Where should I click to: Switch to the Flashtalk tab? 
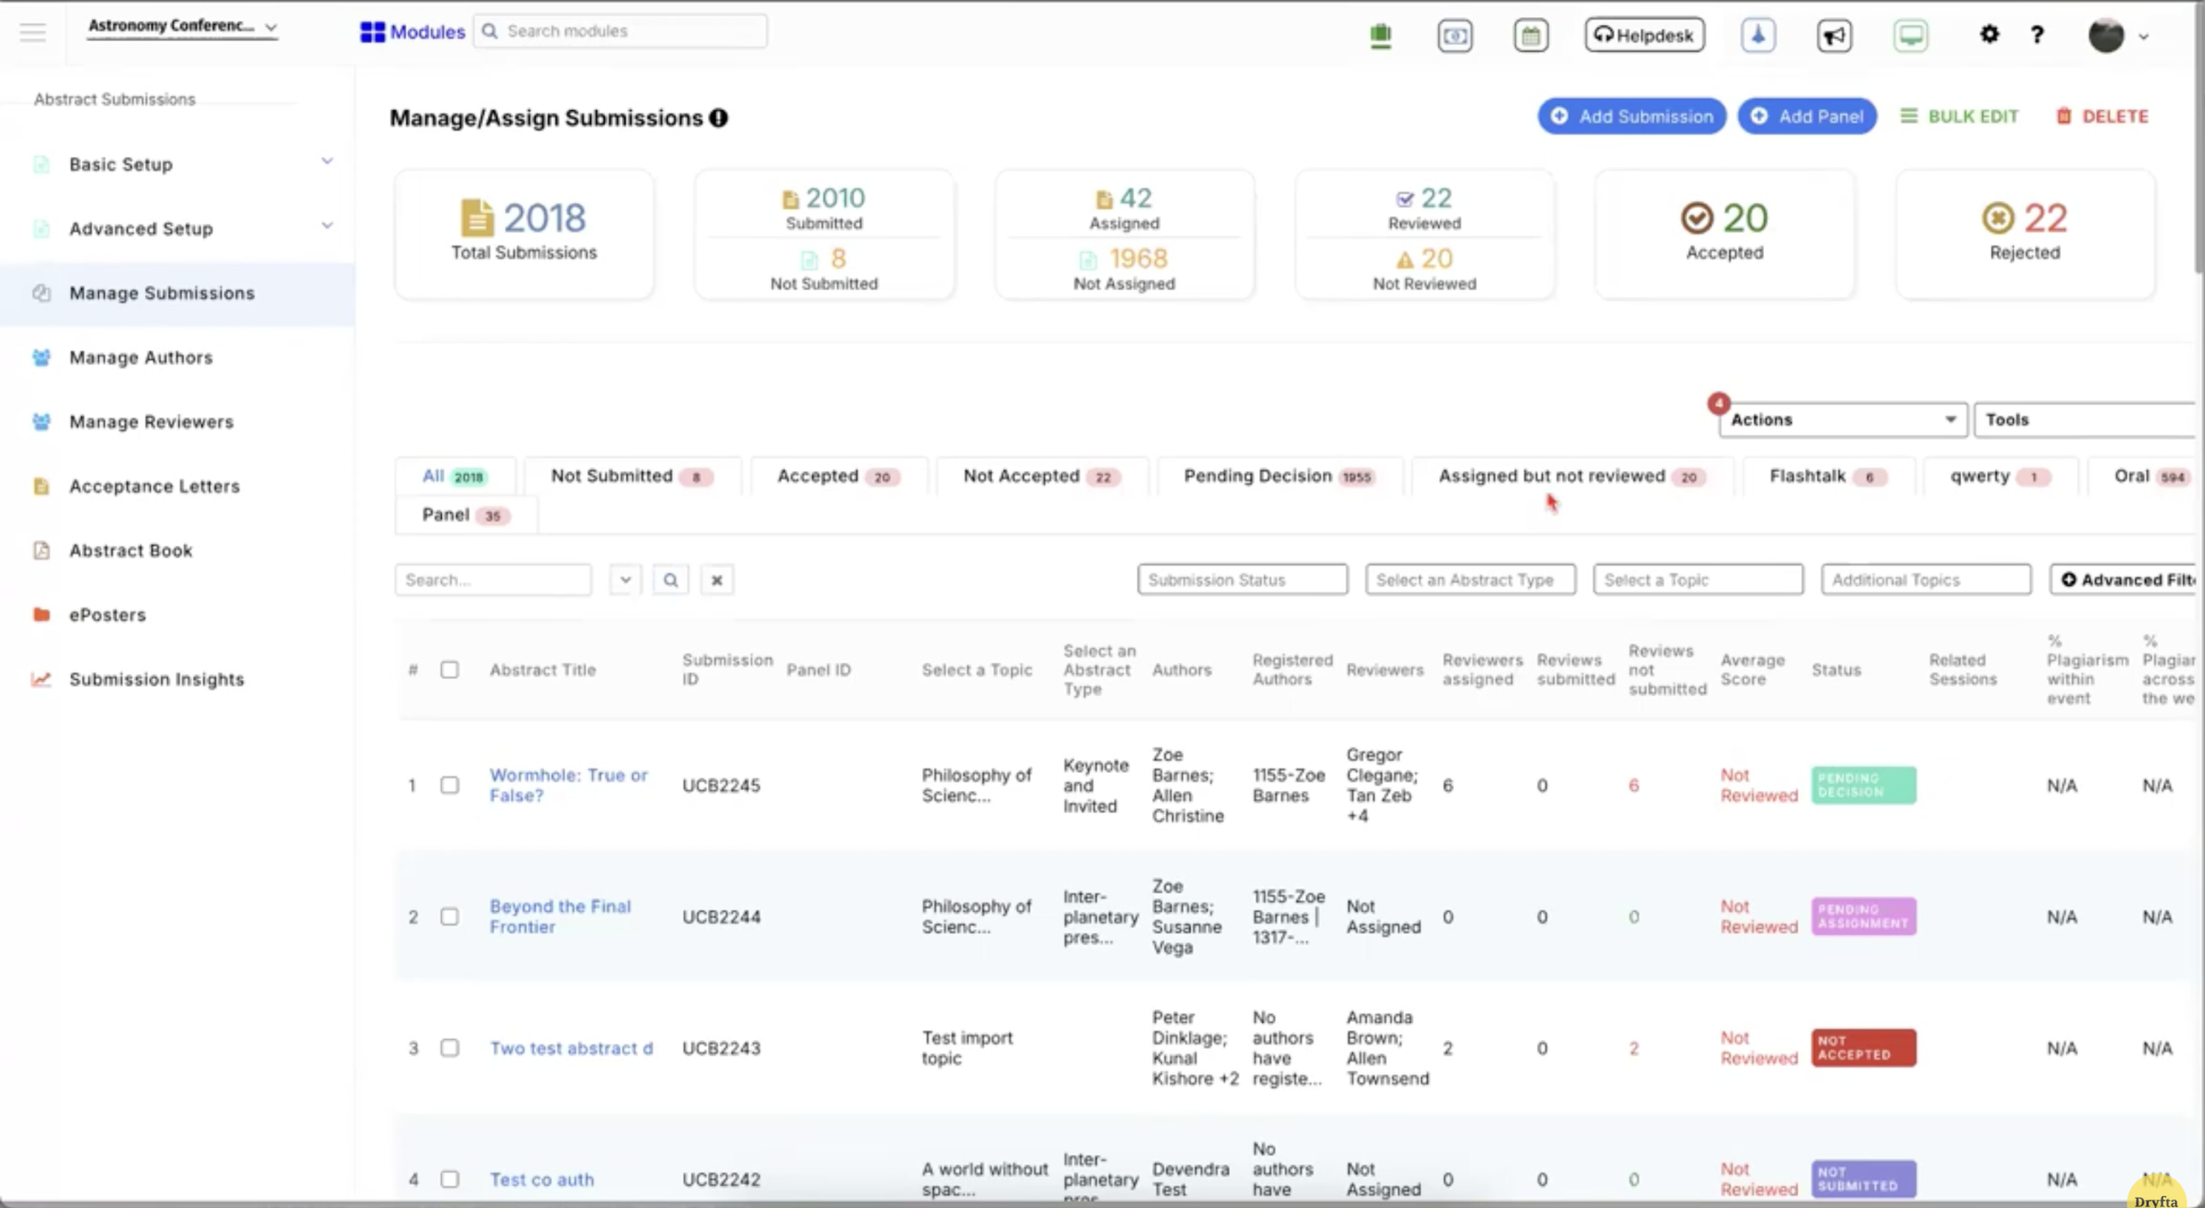(x=1828, y=476)
